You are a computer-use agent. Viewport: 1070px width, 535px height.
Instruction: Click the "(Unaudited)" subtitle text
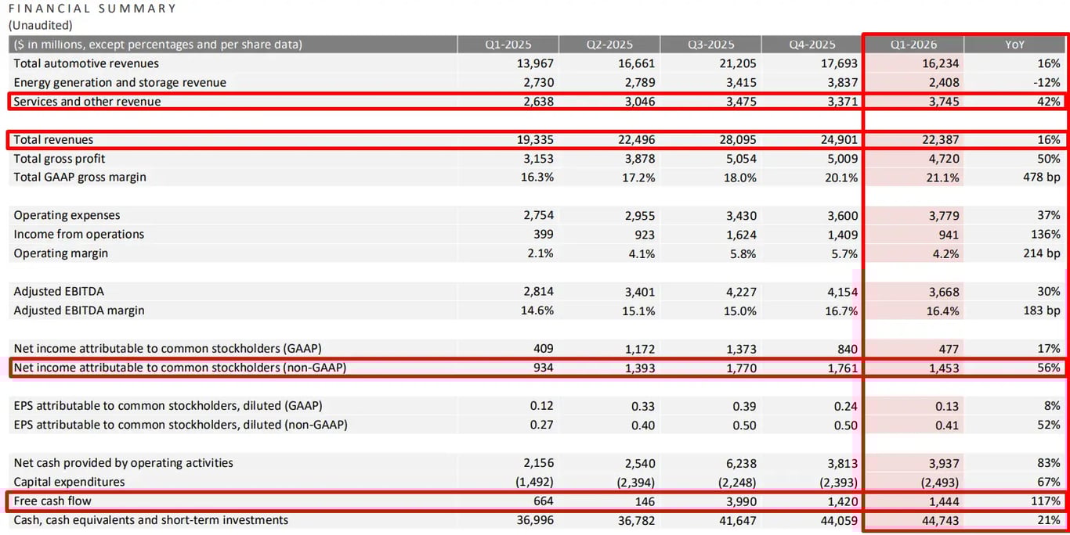pos(40,25)
